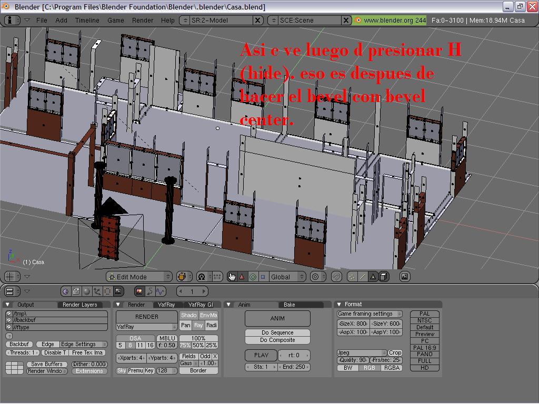Toggle the Backbuf option
This screenshot has width=539, height=404.
tap(19, 344)
